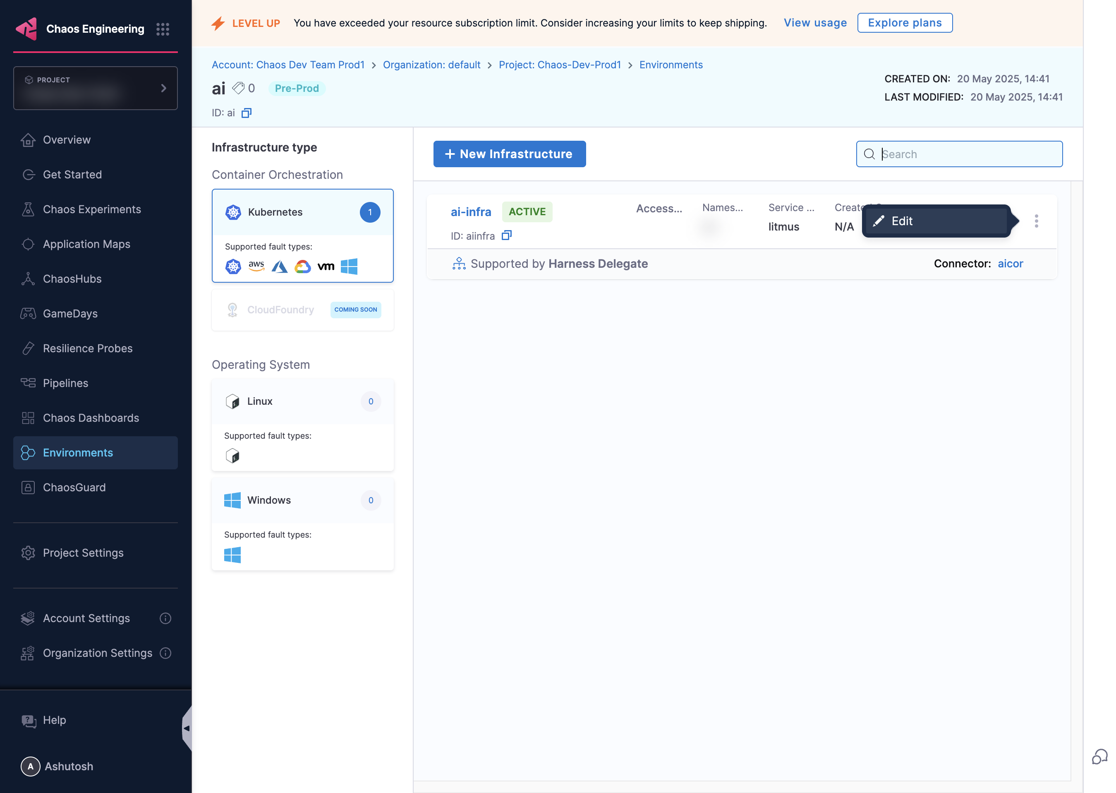
Task: Open the module switcher grid icon
Action: [x=163, y=29]
